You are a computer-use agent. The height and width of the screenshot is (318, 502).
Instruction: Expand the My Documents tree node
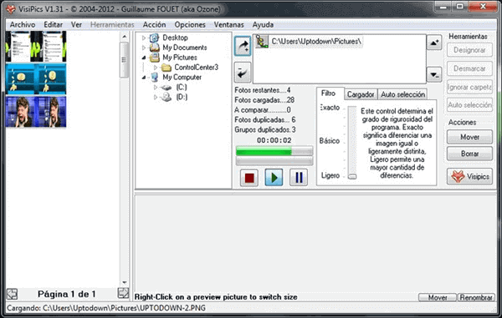(x=144, y=48)
